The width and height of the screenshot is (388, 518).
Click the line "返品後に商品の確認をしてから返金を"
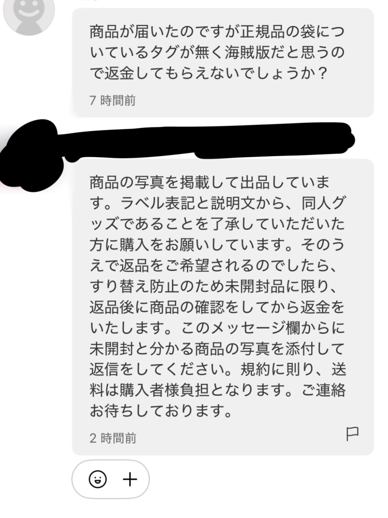click(217, 307)
